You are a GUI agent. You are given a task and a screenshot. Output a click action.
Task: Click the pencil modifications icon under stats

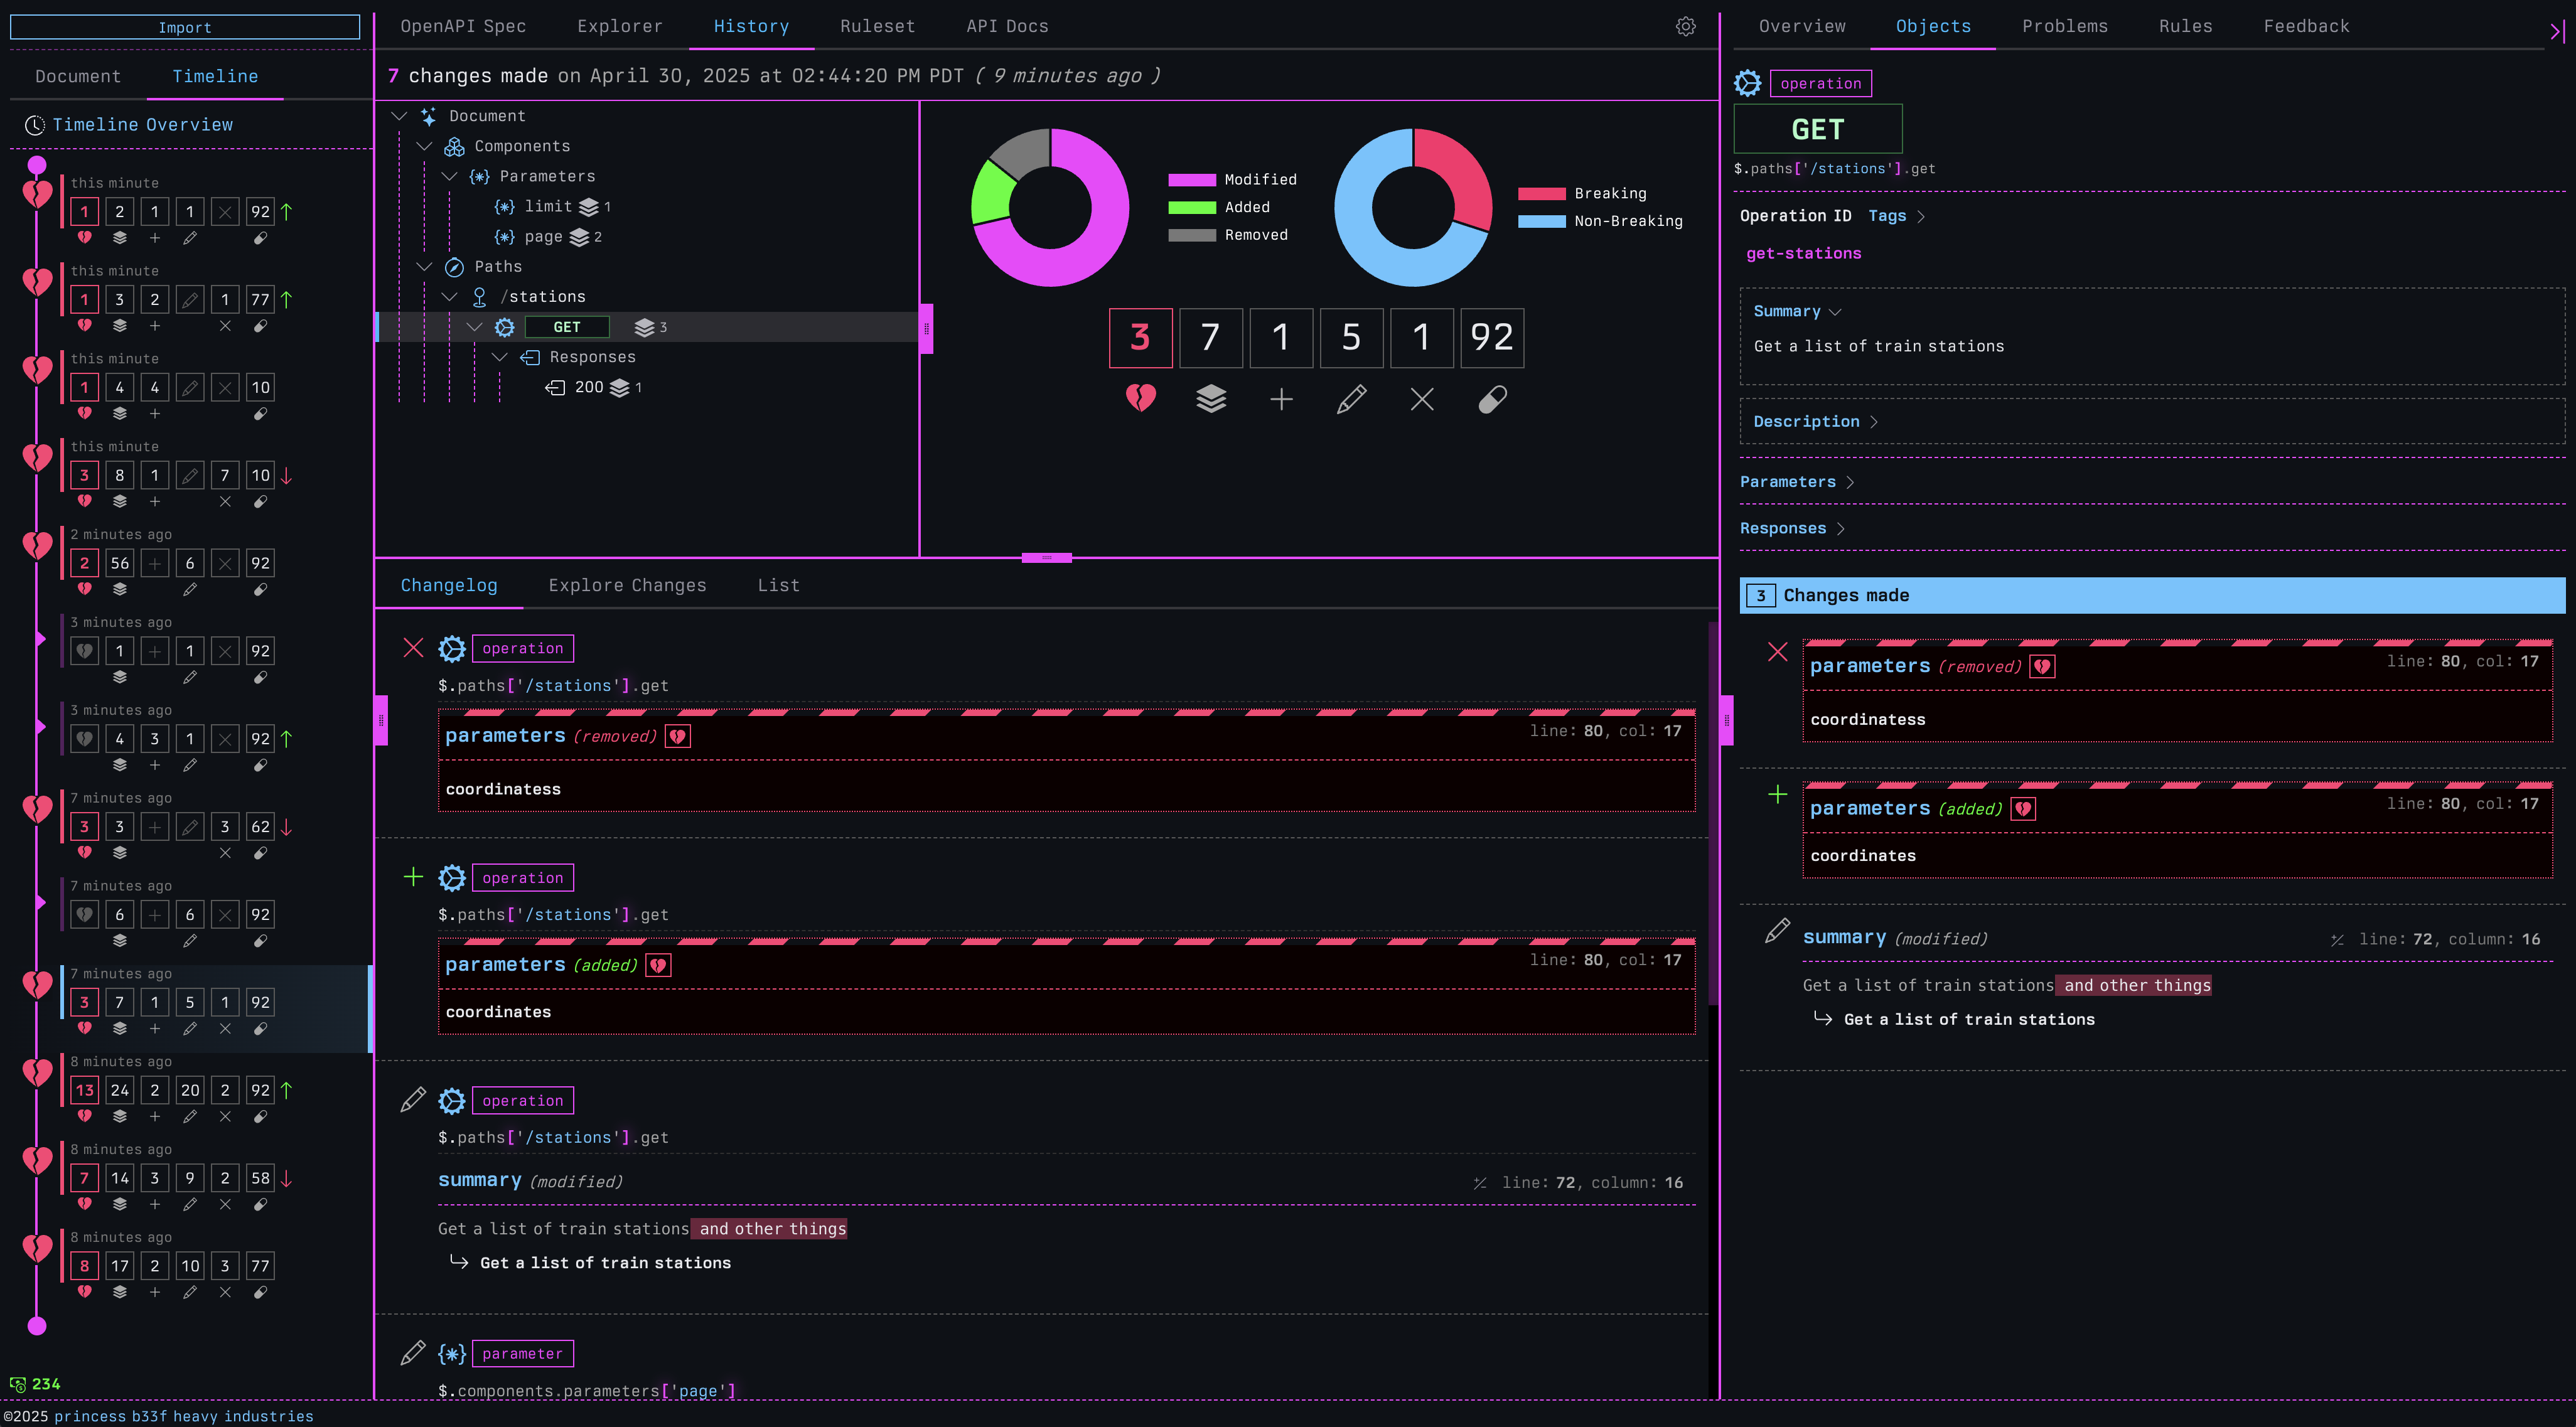click(1351, 400)
